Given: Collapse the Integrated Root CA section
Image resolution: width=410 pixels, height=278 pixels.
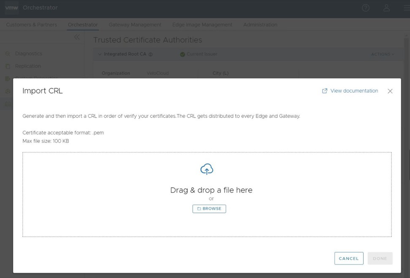Looking at the screenshot, I should coord(100,54).
